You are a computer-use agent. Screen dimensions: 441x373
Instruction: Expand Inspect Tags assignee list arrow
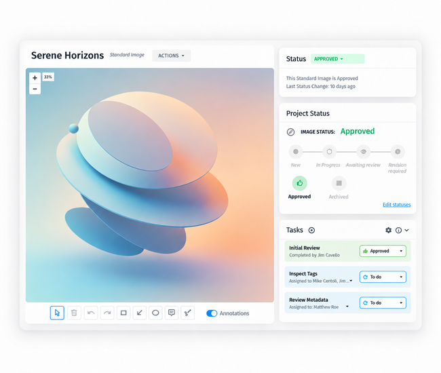(x=351, y=281)
